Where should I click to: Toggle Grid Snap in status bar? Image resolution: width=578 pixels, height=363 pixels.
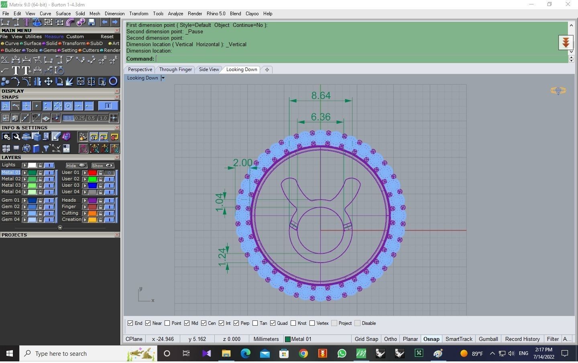(366, 339)
